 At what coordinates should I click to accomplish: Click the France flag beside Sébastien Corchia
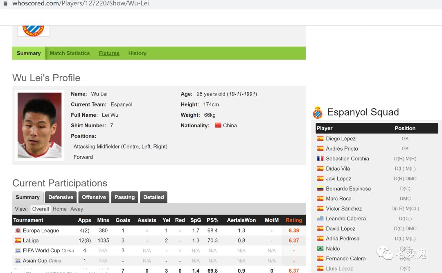[x=320, y=158]
